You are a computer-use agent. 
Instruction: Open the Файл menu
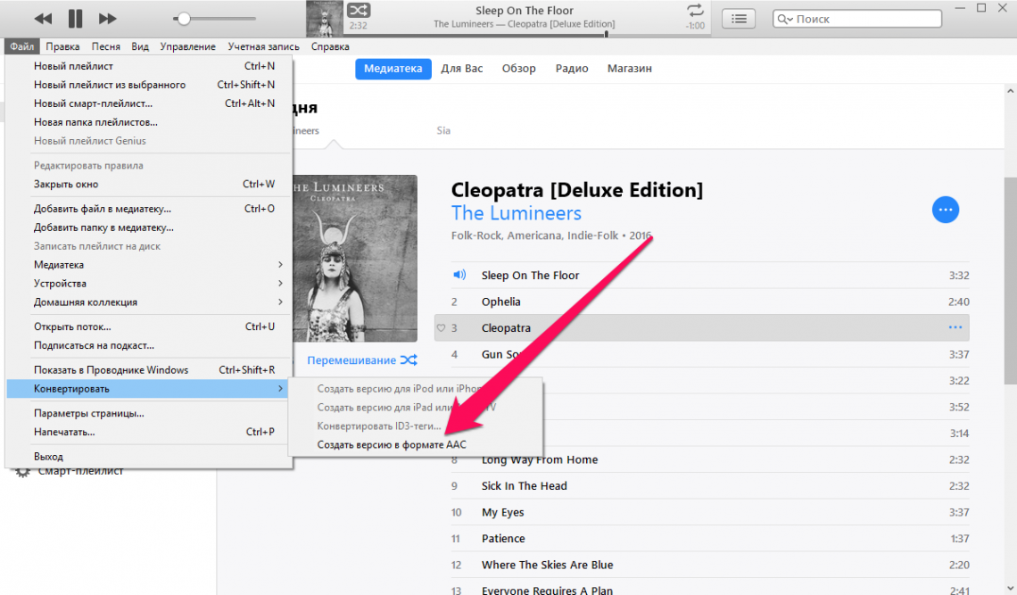(22, 46)
